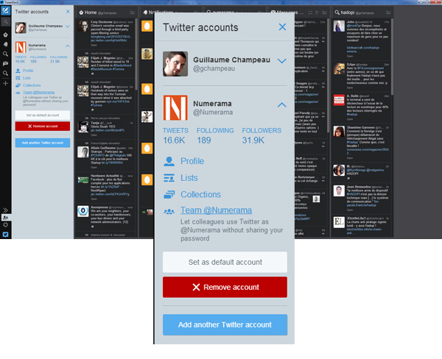Close the enlarged Twitter accounts panel

click(282, 27)
